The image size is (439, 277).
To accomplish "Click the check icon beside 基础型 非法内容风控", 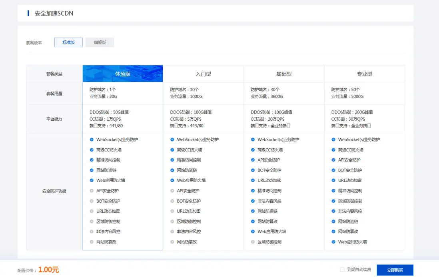I will tap(253, 201).
